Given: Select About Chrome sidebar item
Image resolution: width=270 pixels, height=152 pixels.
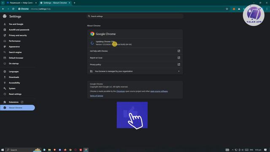Looking at the screenshot, I should tap(17, 108).
